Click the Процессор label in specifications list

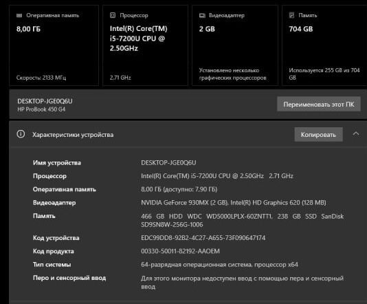[x=49, y=176]
